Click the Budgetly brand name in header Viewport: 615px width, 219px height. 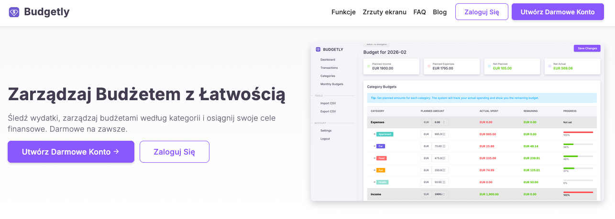coord(47,12)
